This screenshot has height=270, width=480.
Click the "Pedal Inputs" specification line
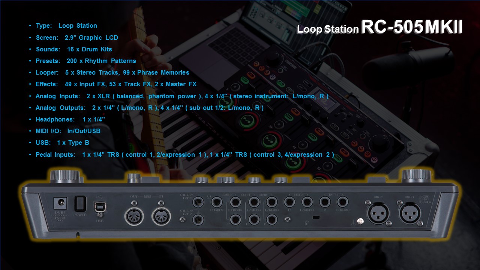pos(185,154)
